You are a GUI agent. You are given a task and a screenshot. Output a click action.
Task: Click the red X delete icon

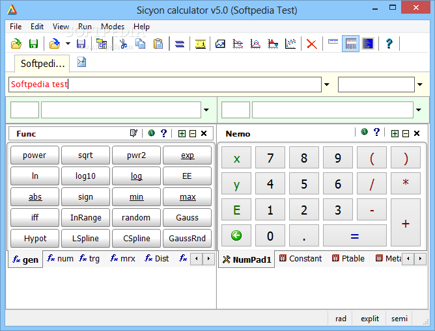312,44
